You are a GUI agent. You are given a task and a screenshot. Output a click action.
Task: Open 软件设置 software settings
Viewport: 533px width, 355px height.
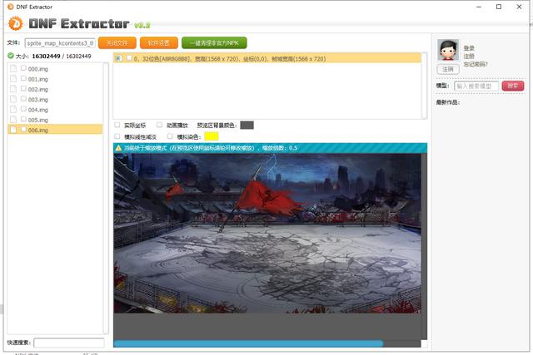pyautogui.click(x=157, y=42)
